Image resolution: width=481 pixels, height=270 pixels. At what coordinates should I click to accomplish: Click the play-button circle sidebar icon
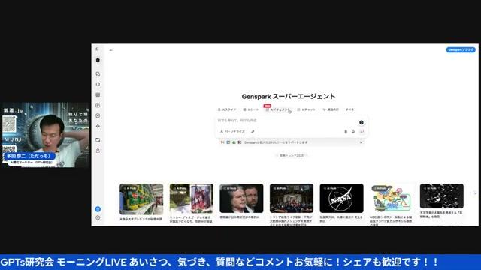(98, 115)
